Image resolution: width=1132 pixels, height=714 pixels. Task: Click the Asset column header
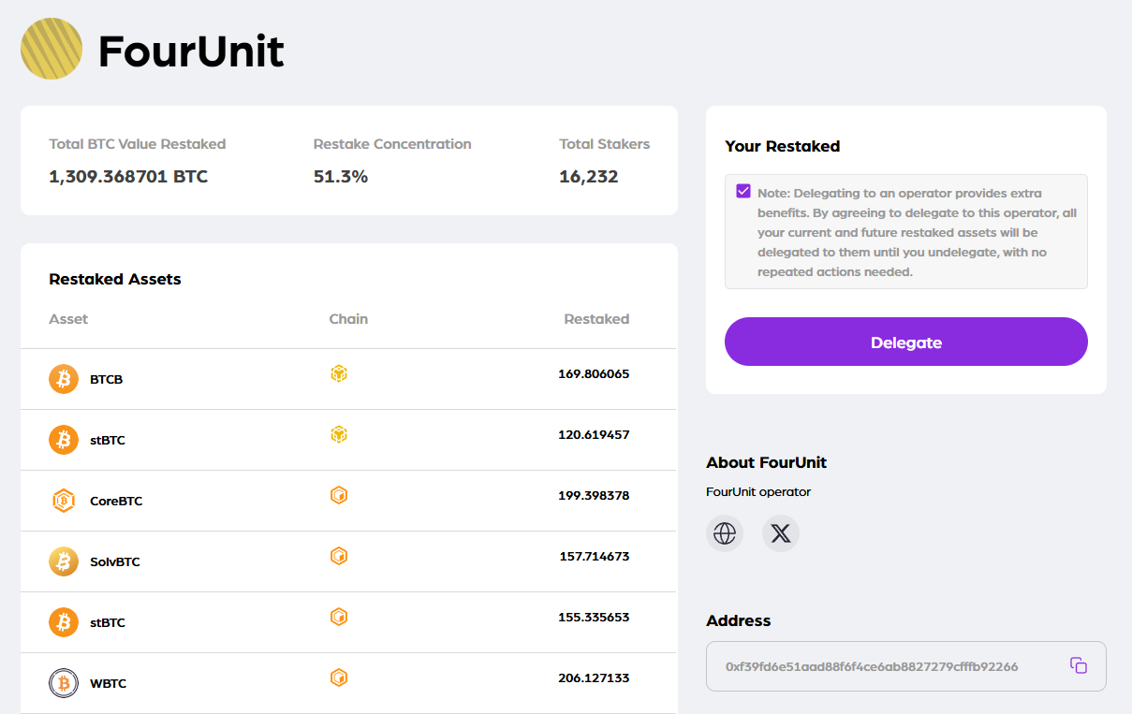68,319
